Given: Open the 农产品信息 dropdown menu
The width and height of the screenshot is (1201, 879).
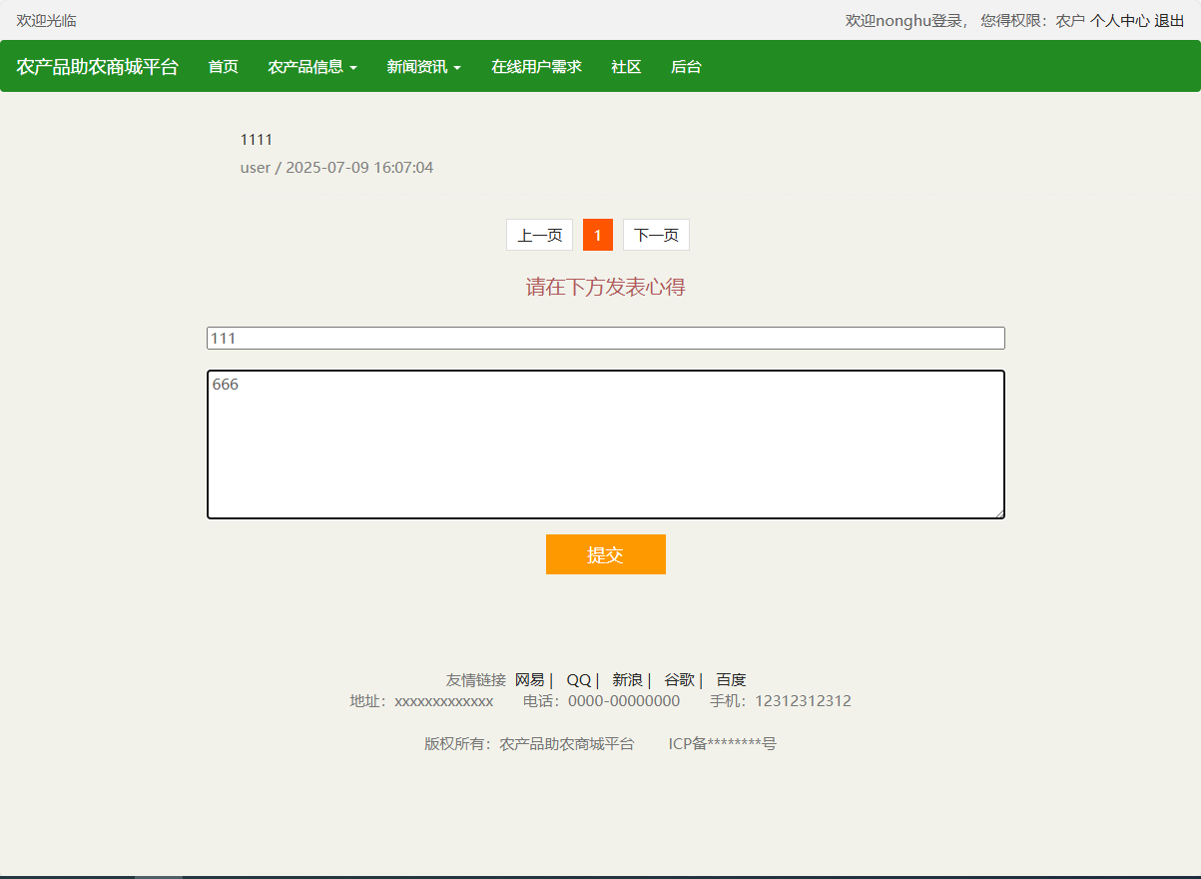Looking at the screenshot, I should click(311, 66).
